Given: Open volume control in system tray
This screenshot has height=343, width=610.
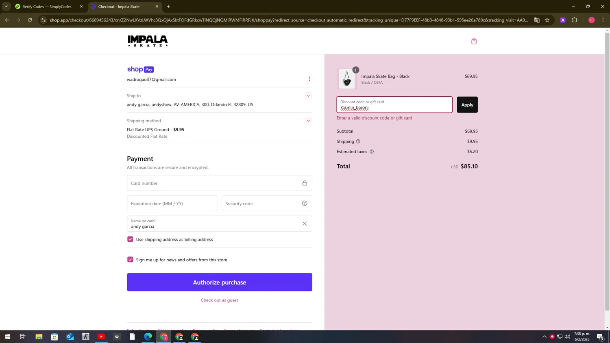Looking at the screenshot, I should [567, 336].
